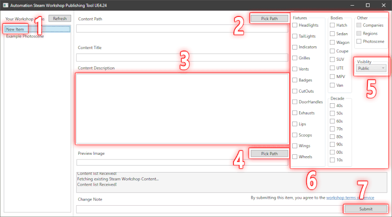
Task: Minimize the Publishing Tool window
Action: pyautogui.click(x=352, y=5)
